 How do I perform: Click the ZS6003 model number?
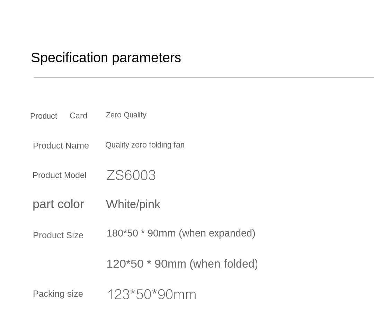[x=131, y=175]
